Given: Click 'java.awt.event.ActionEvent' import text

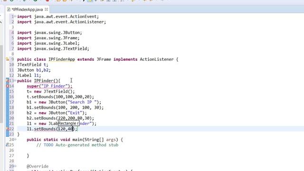Looking at the screenshot, I should point(65,17).
